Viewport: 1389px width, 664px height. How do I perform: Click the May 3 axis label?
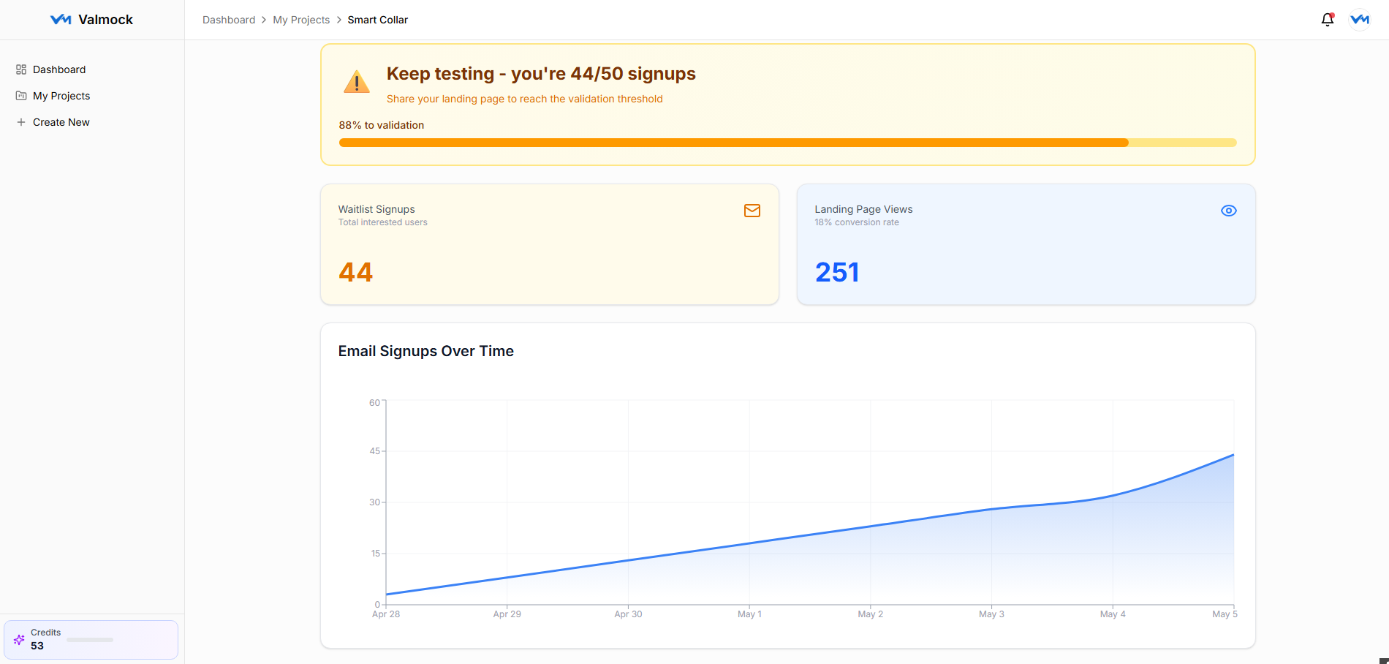click(991, 614)
